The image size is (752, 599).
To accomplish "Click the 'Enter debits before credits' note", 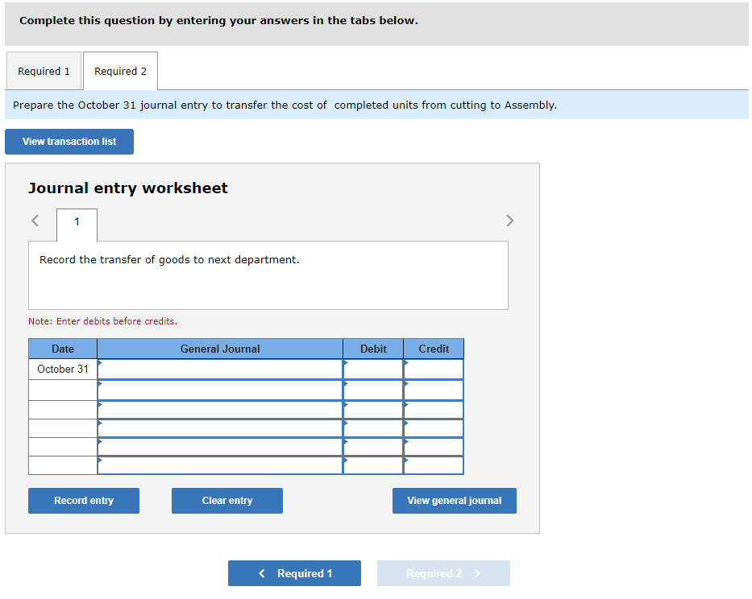I will tap(102, 321).
